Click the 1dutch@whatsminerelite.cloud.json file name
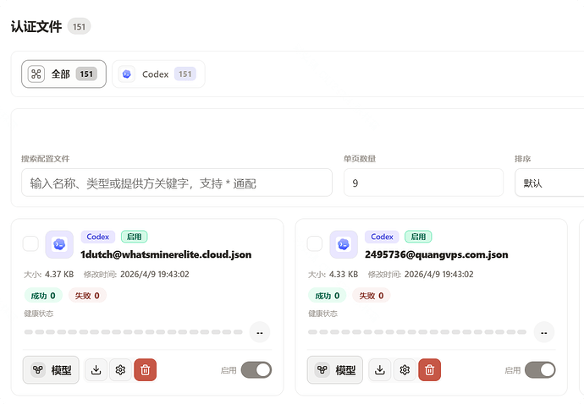The width and height of the screenshot is (584, 404). (166, 254)
